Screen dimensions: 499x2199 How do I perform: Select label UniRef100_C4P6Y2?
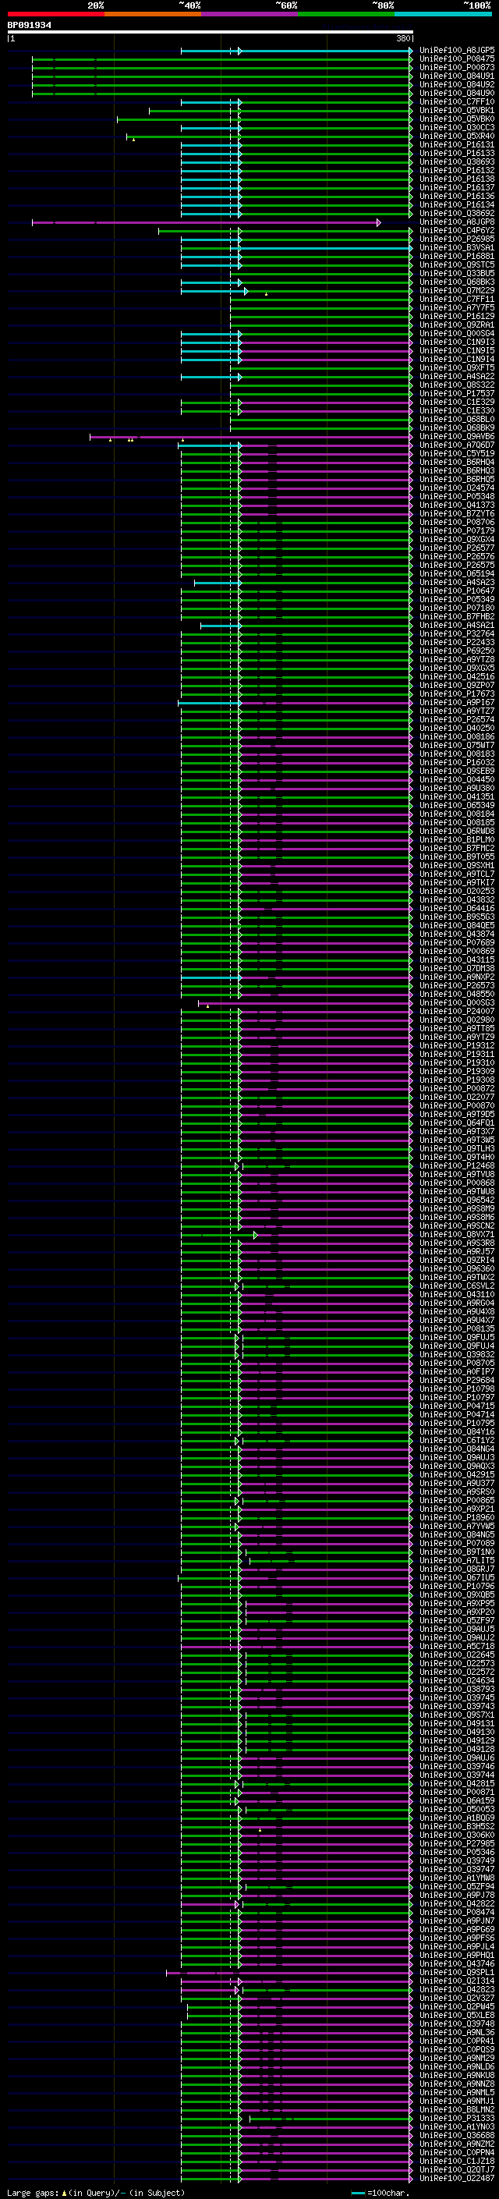(456, 230)
